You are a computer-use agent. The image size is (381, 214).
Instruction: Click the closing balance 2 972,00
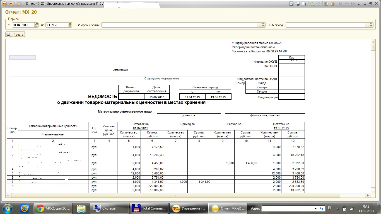tap(293, 163)
